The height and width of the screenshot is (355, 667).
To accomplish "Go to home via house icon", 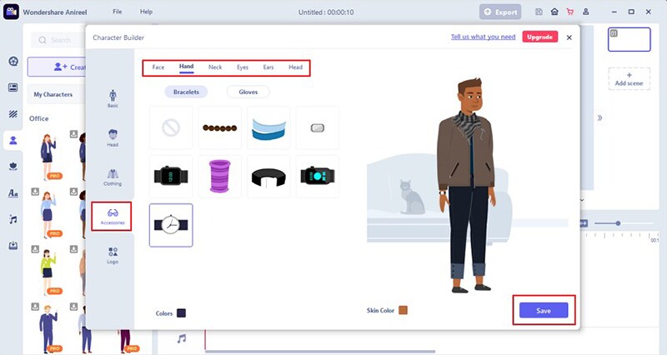I will pos(554,12).
